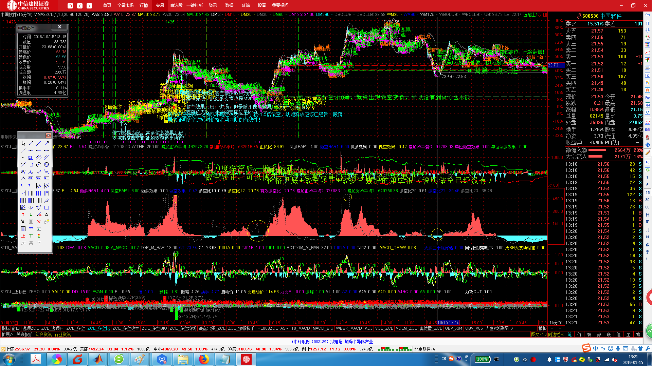Image resolution: width=652 pixels, height=366 pixels.
Task: Click the forward navigation arrow icon
Action: pyautogui.click(x=89, y=5)
